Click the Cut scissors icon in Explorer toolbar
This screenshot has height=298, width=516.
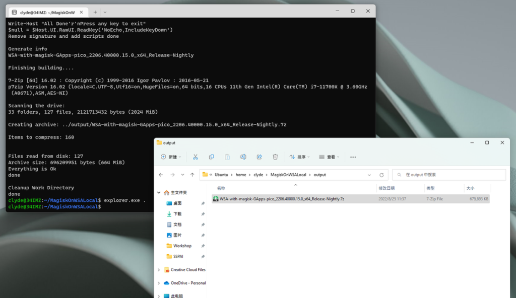click(x=196, y=157)
